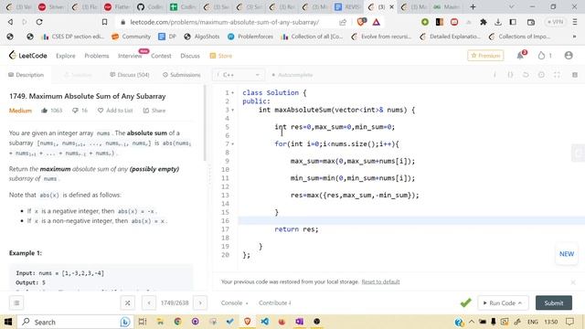This screenshot has height=329, width=585.
Task: Pick a random problem shuffle icon
Action: click(127, 302)
